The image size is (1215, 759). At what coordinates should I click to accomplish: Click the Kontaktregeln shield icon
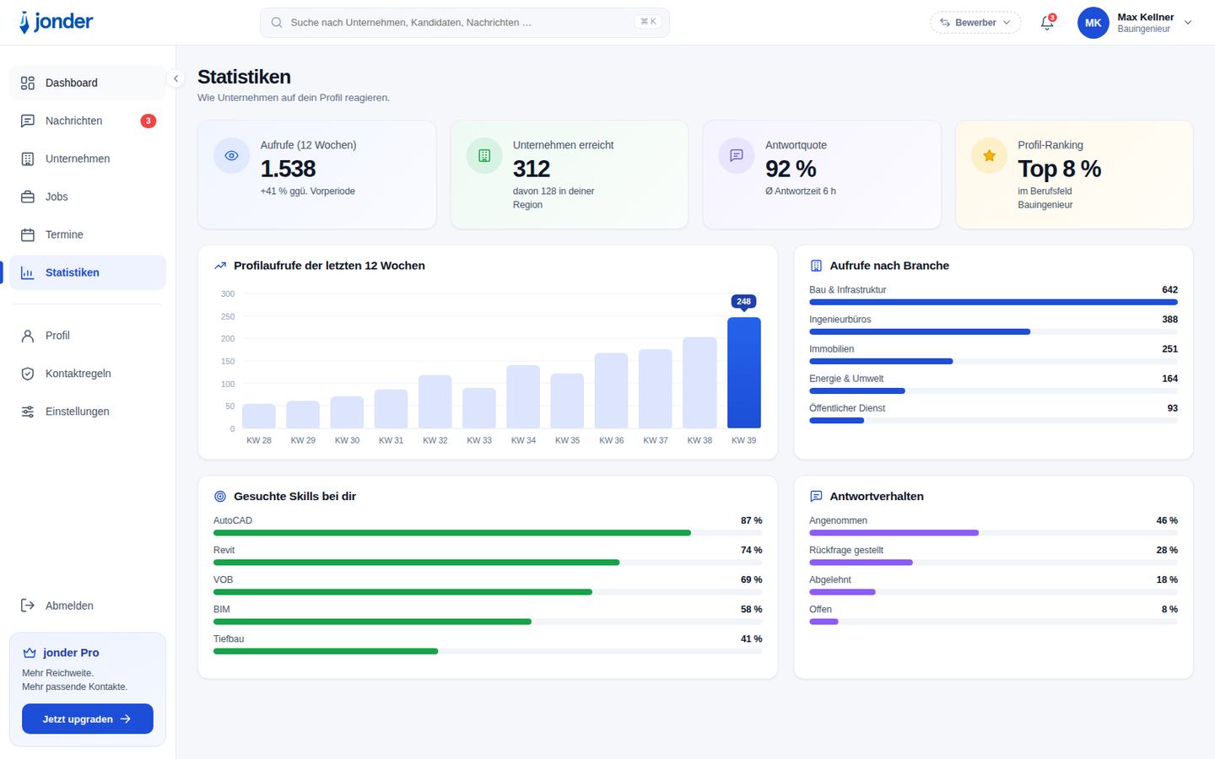28,374
